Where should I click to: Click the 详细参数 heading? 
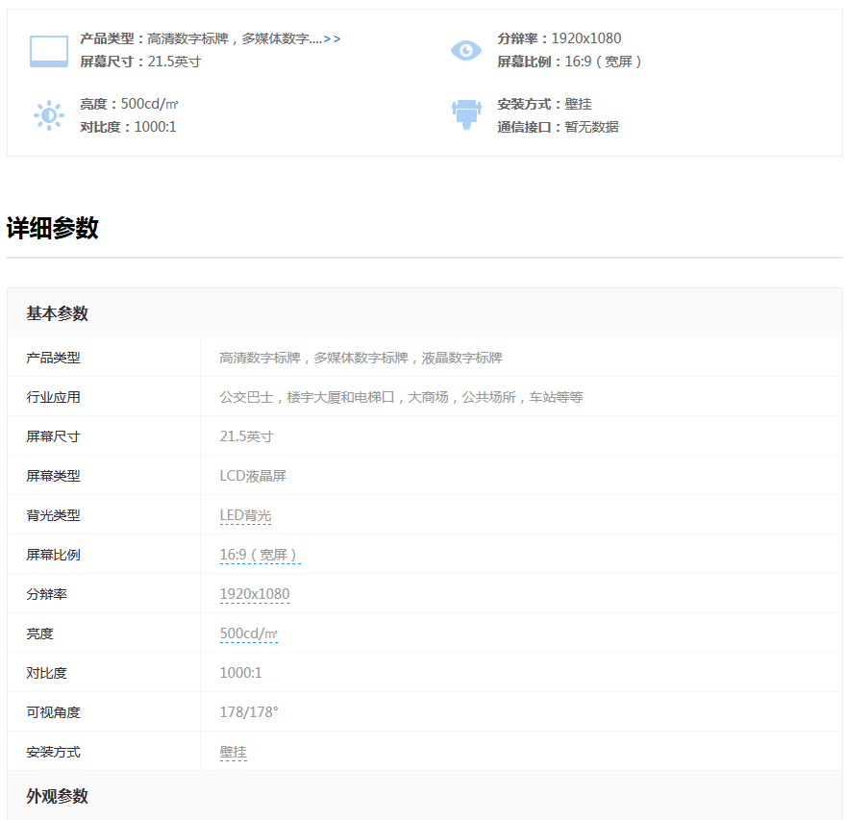point(53,229)
